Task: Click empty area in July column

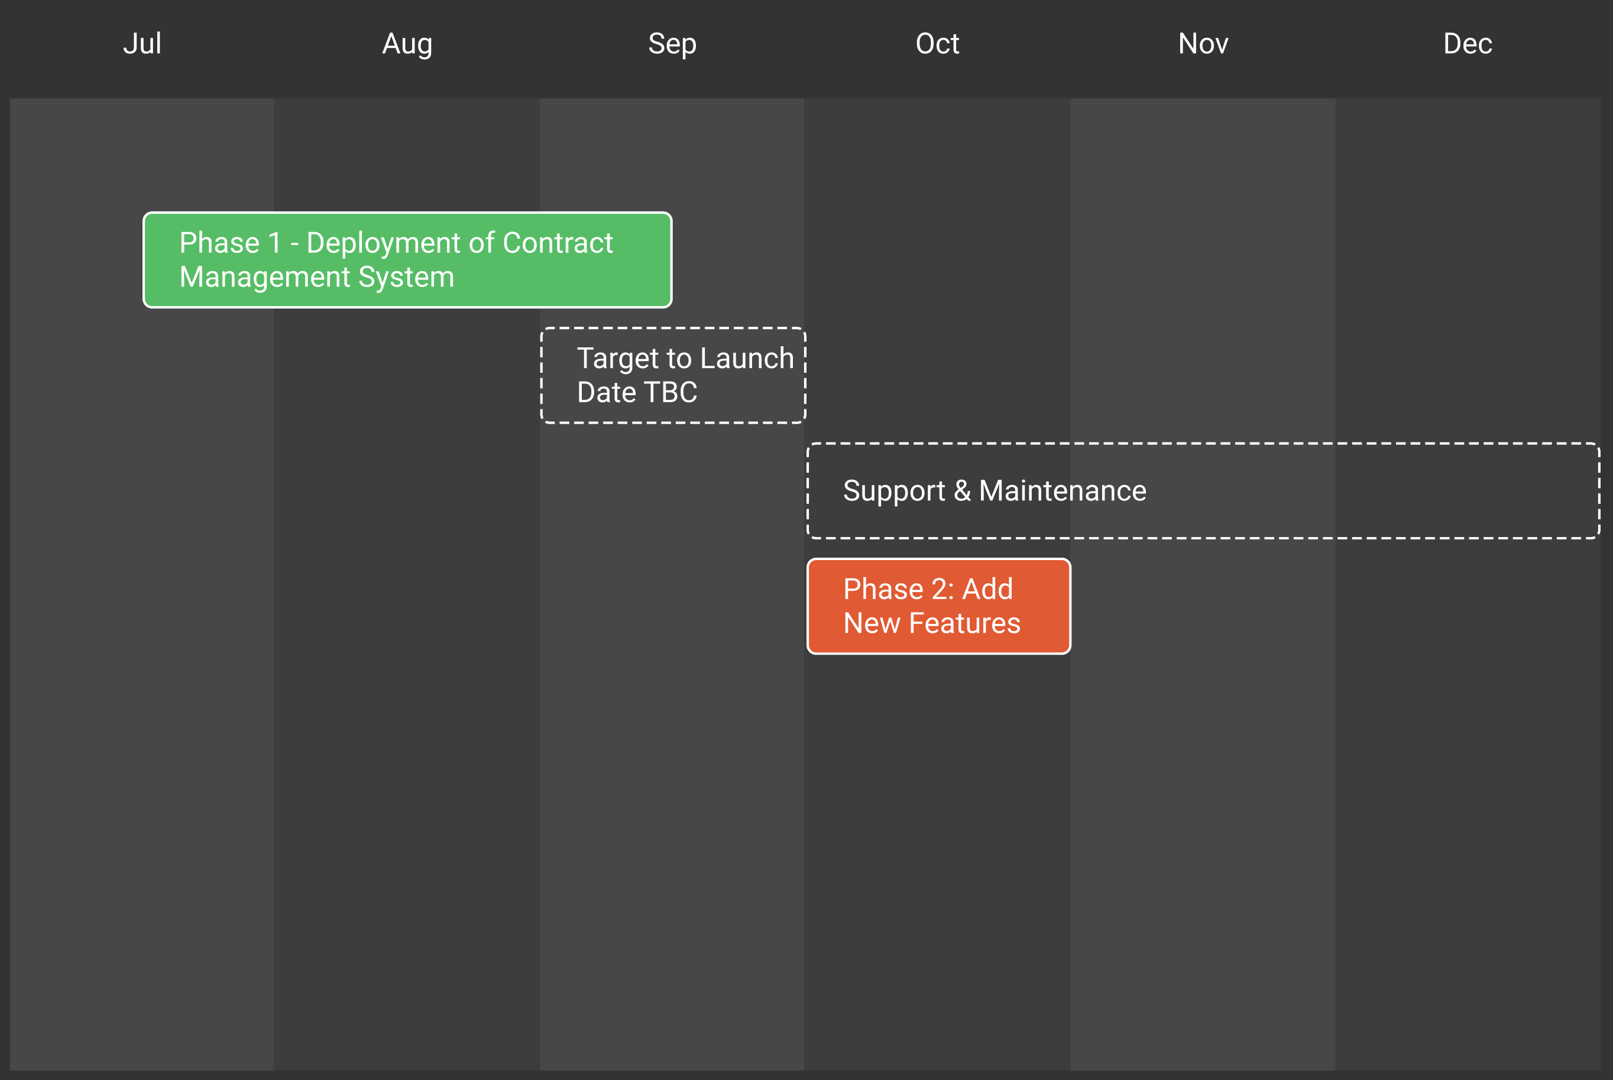Action: click(x=142, y=689)
